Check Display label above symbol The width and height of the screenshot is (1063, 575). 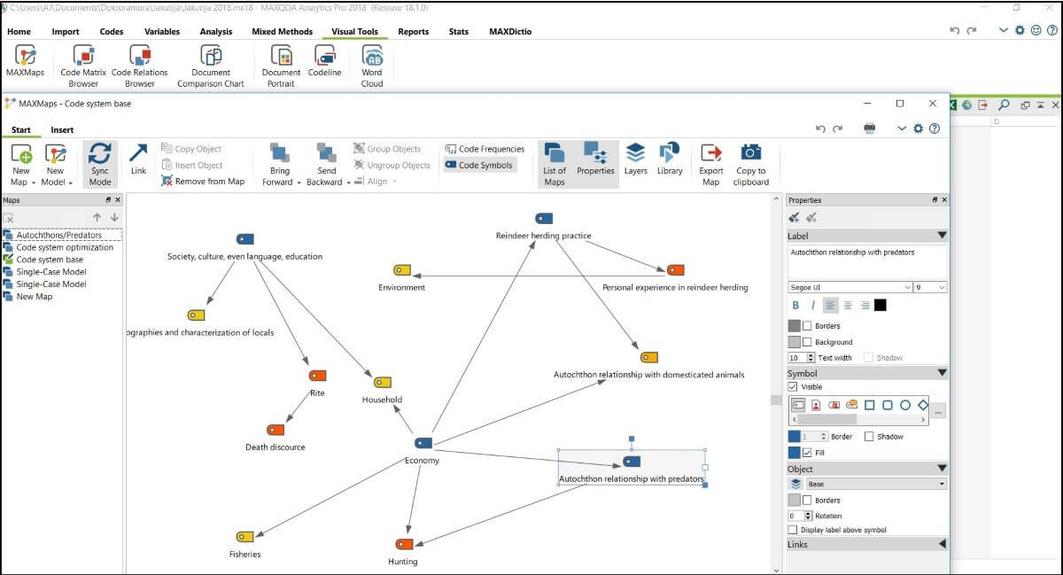click(x=793, y=530)
